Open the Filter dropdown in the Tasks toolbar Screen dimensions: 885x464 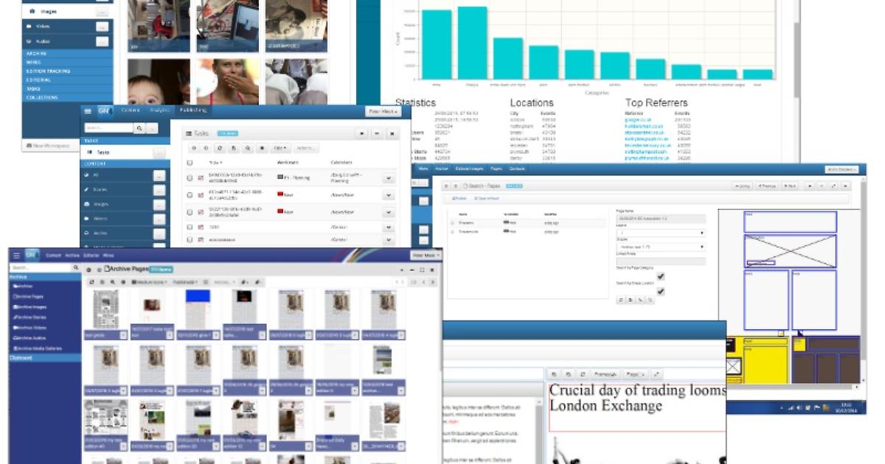[x=281, y=148]
